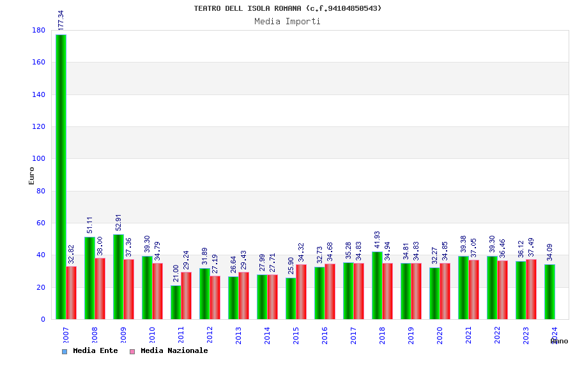Click the green 2021 bar labeled 39.38
This screenshot has width=575, height=383.
[464, 288]
